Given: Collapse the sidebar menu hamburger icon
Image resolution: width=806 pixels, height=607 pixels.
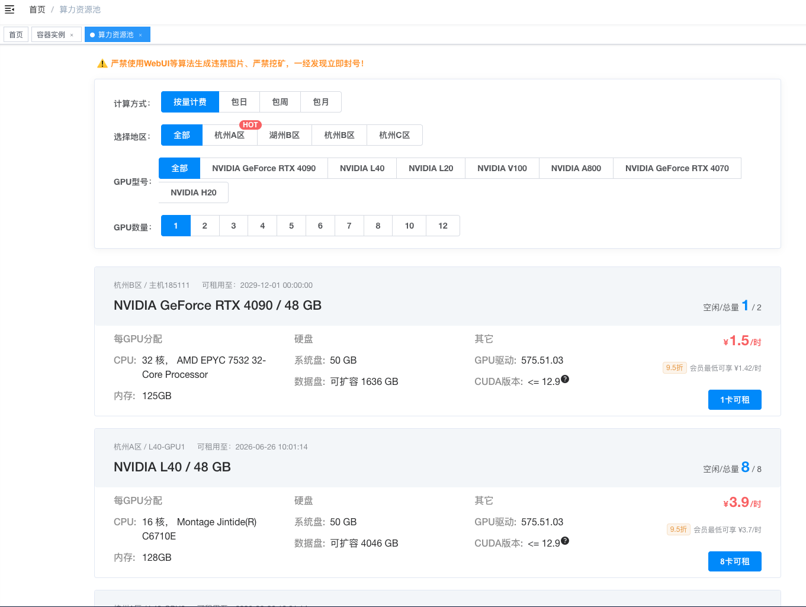Looking at the screenshot, I should click(9, 9).
